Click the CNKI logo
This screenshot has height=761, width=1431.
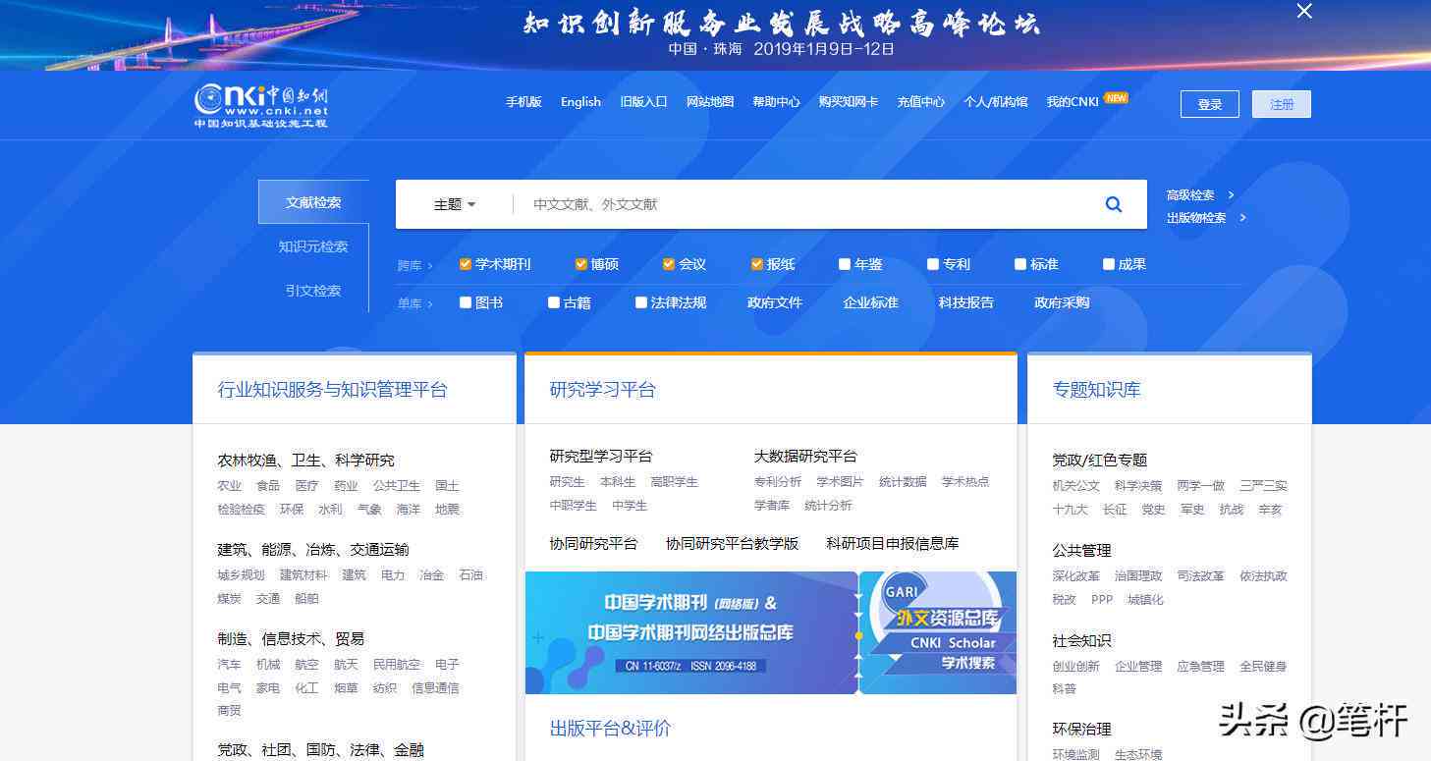point(261,106)
